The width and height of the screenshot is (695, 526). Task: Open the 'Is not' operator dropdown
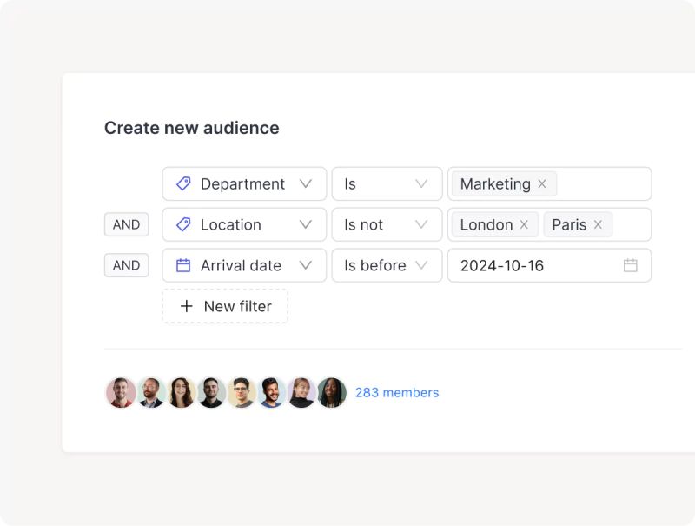click(387, 224)
